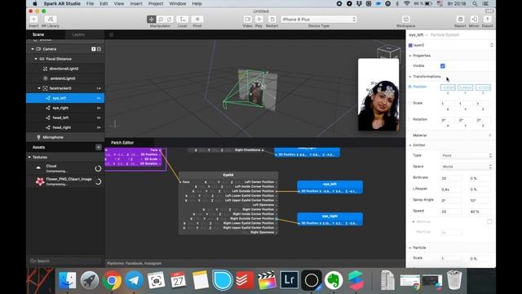This screenshot has width=522, height=294.
Task: Click the Rotation X value field
Action: pyautogui.click(x=448, y=120)
